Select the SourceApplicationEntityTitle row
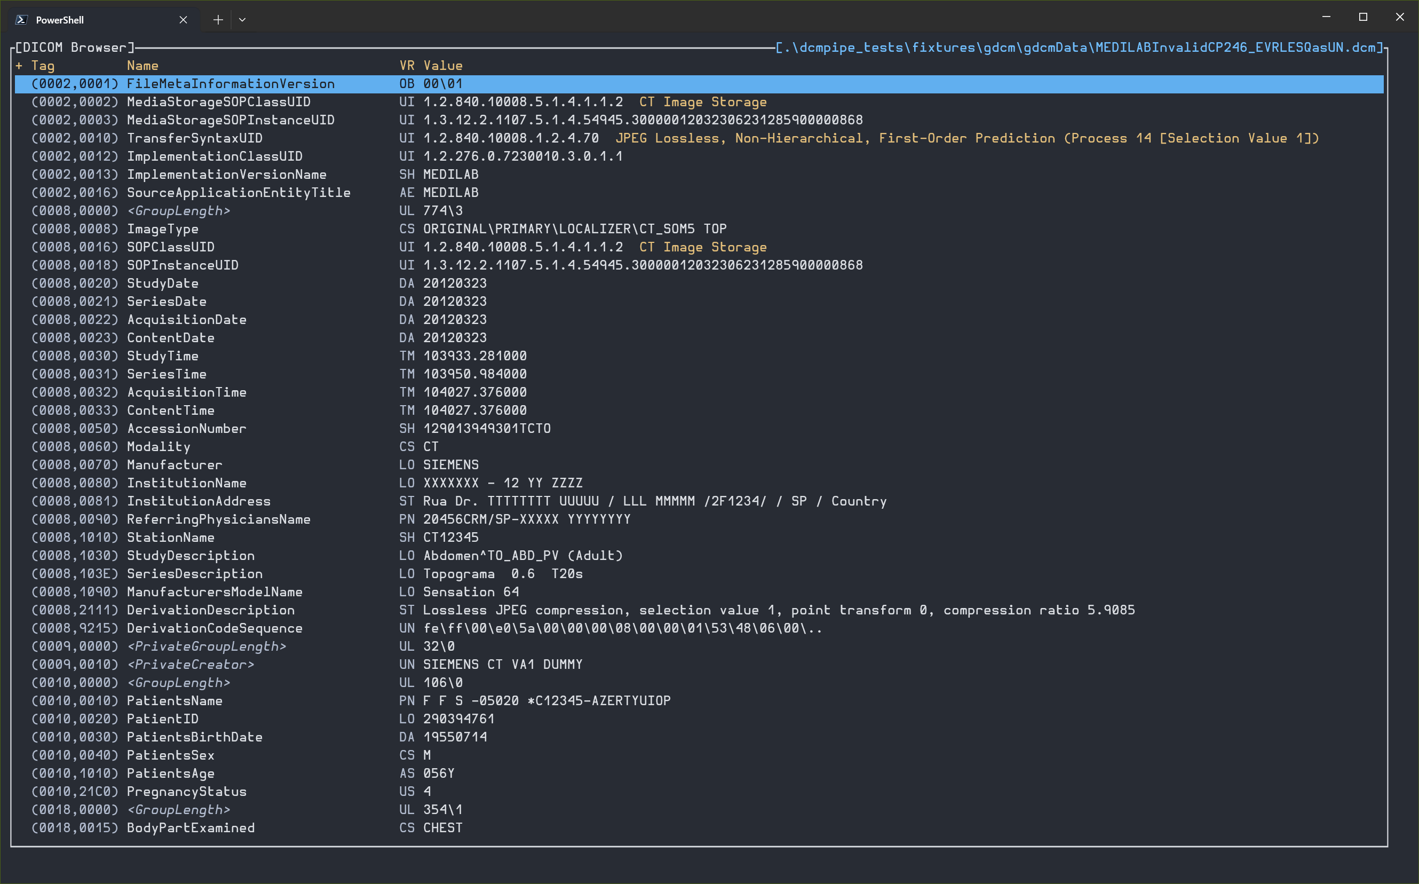The height and width of the screenshot is (884, 1419). pos(699,192)
